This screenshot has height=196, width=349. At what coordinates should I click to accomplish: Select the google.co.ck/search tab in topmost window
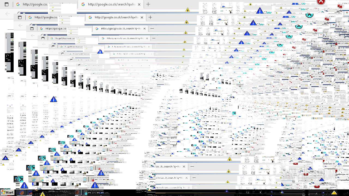[111, 4]
